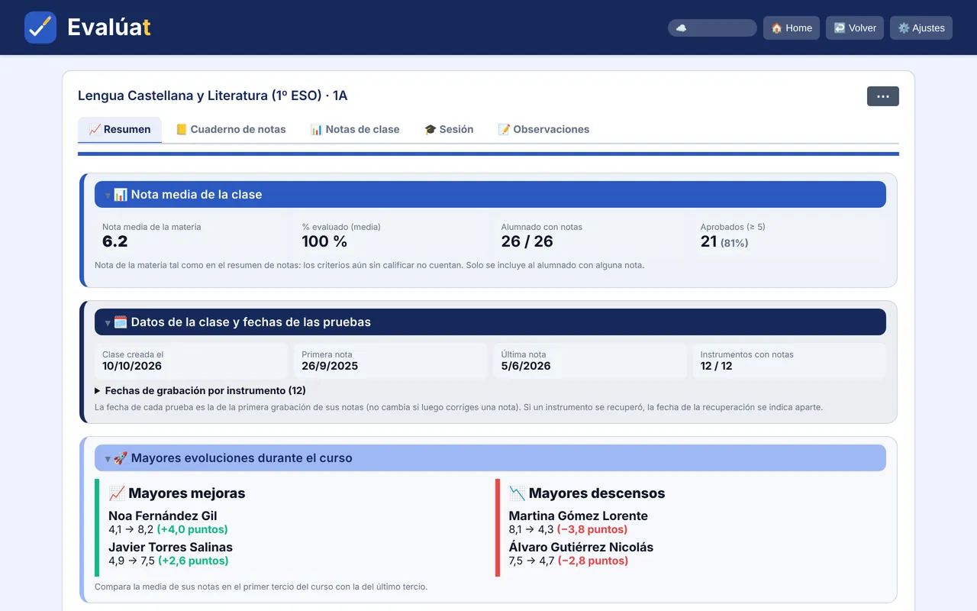This screenshot has height=611, width=977.
Task: Click the bar chart icon in Nota media header
Action: click(x=121, y=195)
